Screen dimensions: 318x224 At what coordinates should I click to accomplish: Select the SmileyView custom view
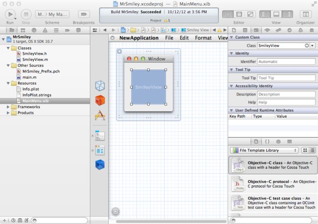(149, 87)
